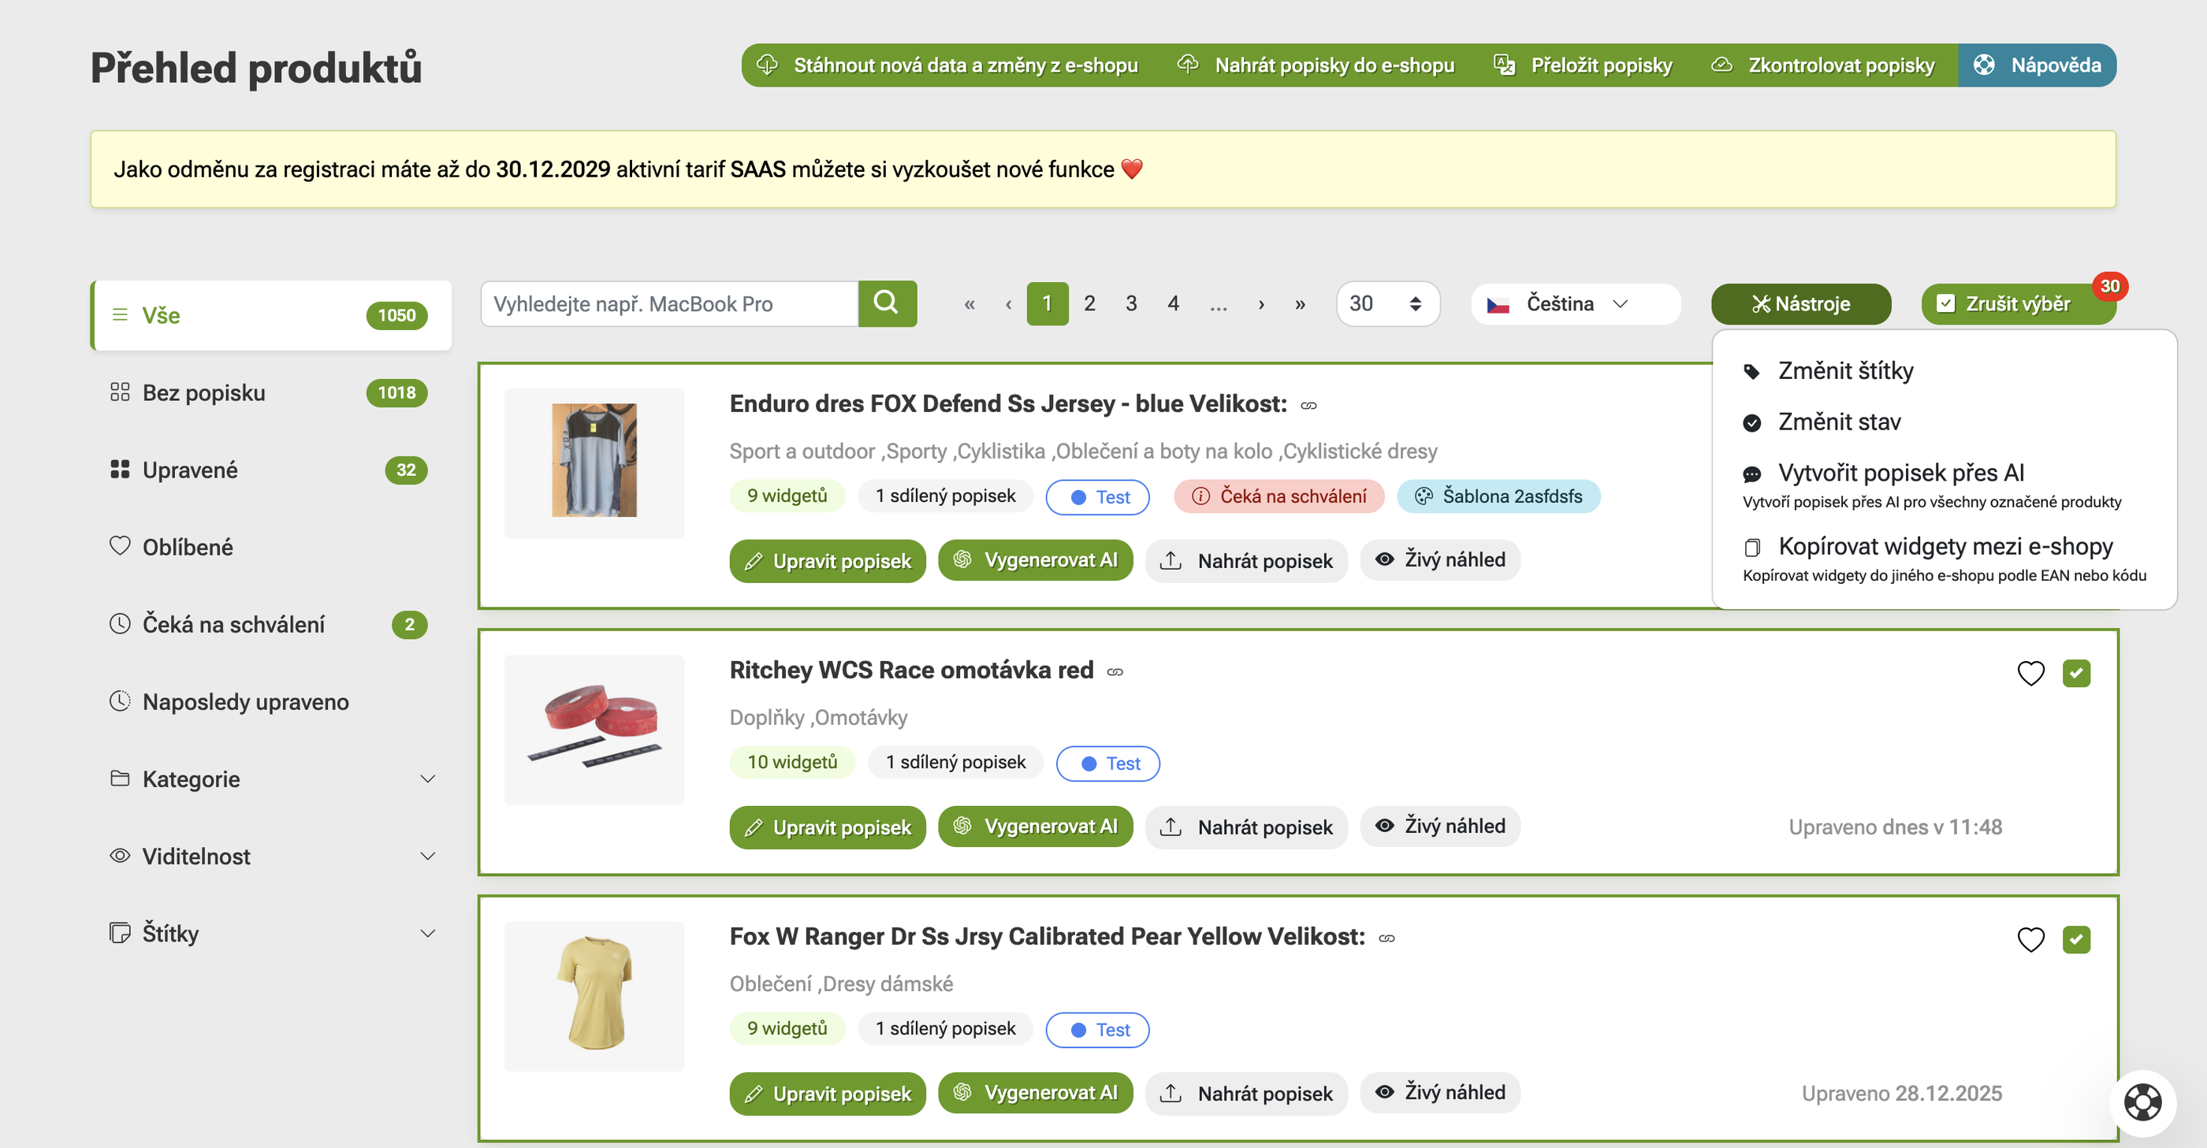Go to the last page arrow

(x=1300, y=304)
